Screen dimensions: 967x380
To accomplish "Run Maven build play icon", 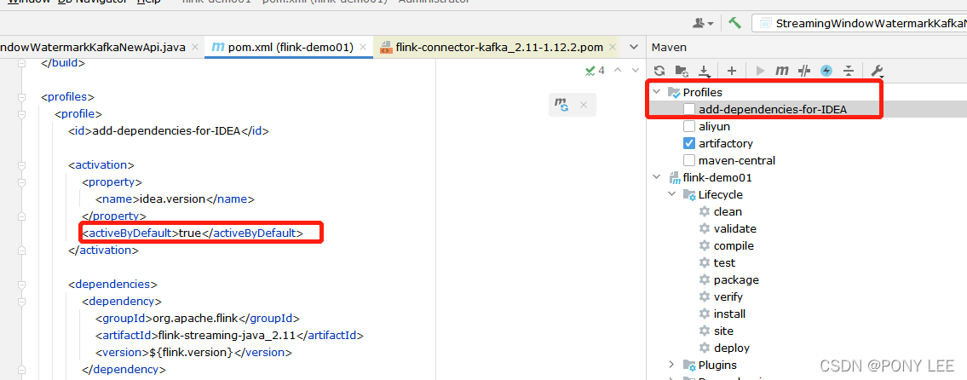I will [x=761, y=71].
